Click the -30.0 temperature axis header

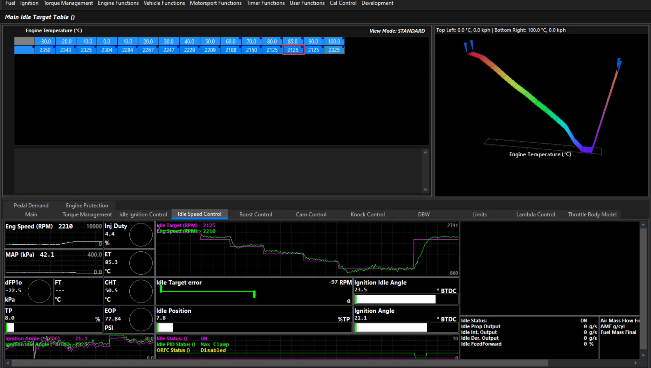point(45,41)
